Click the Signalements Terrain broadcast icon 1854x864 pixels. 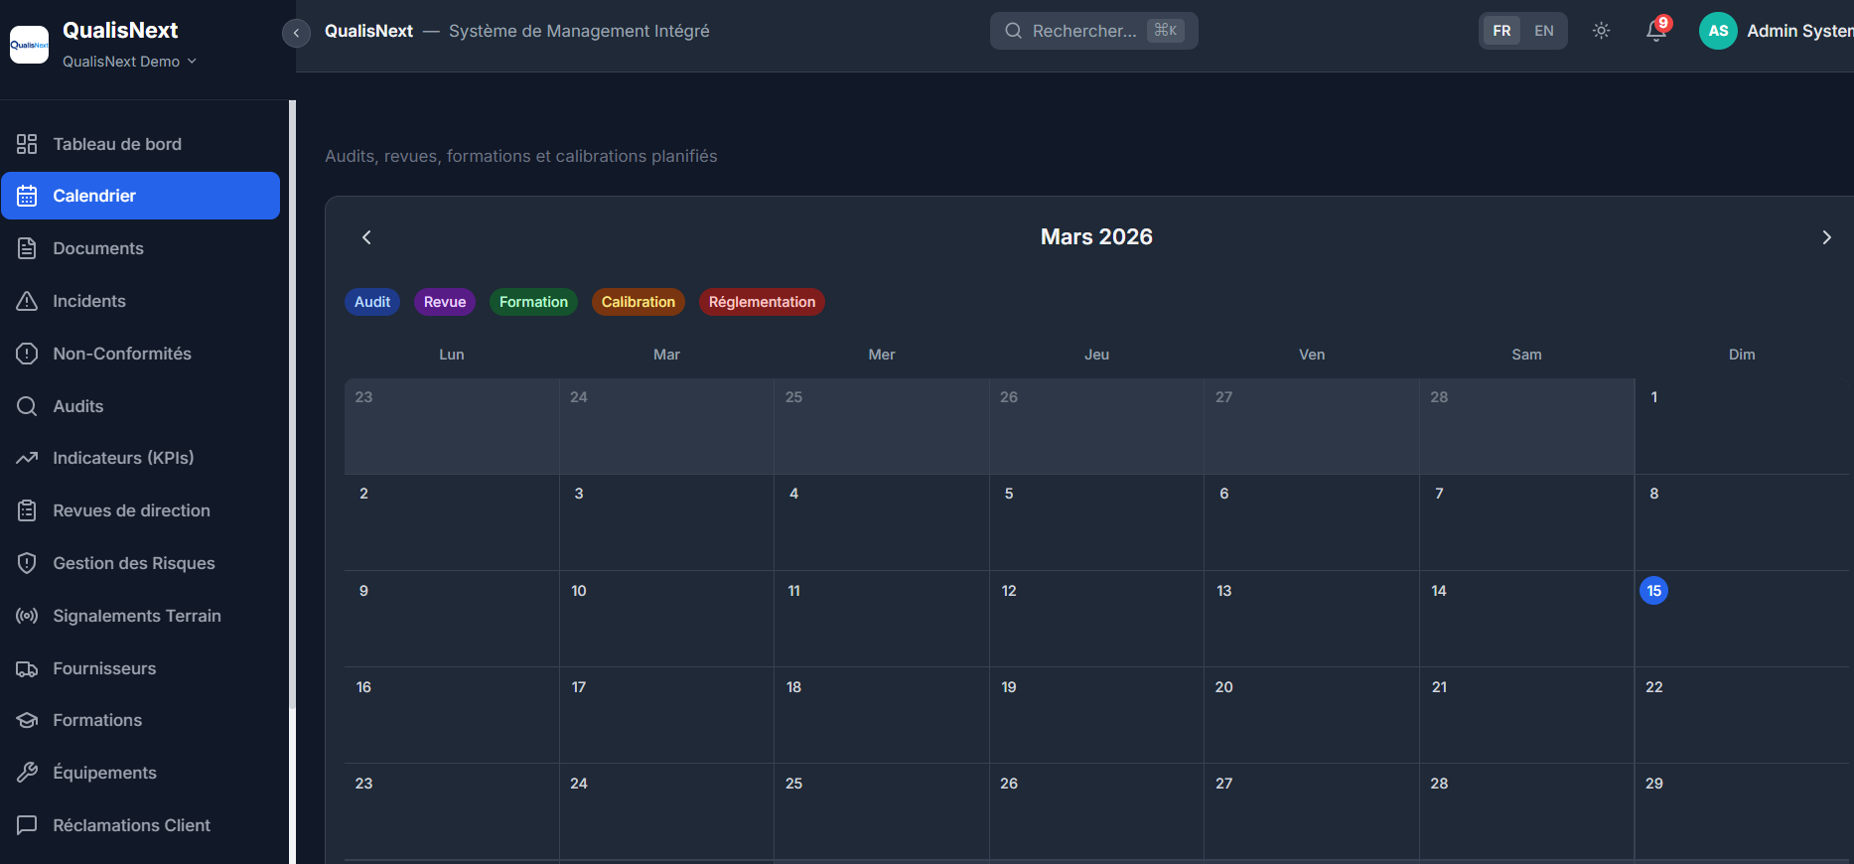coord(27,616)
